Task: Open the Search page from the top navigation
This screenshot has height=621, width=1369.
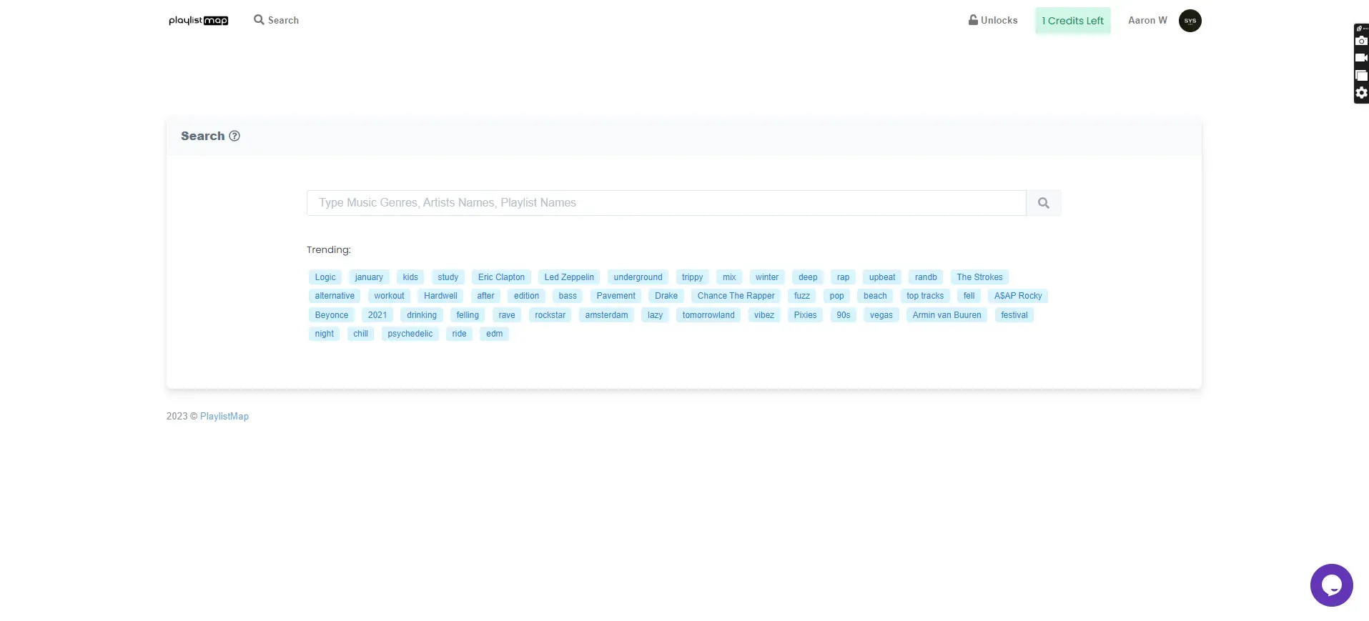Action: (x=277, y=20)
